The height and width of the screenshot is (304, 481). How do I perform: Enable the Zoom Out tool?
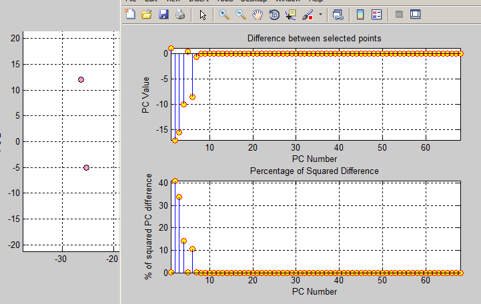(x=241, y=14)
